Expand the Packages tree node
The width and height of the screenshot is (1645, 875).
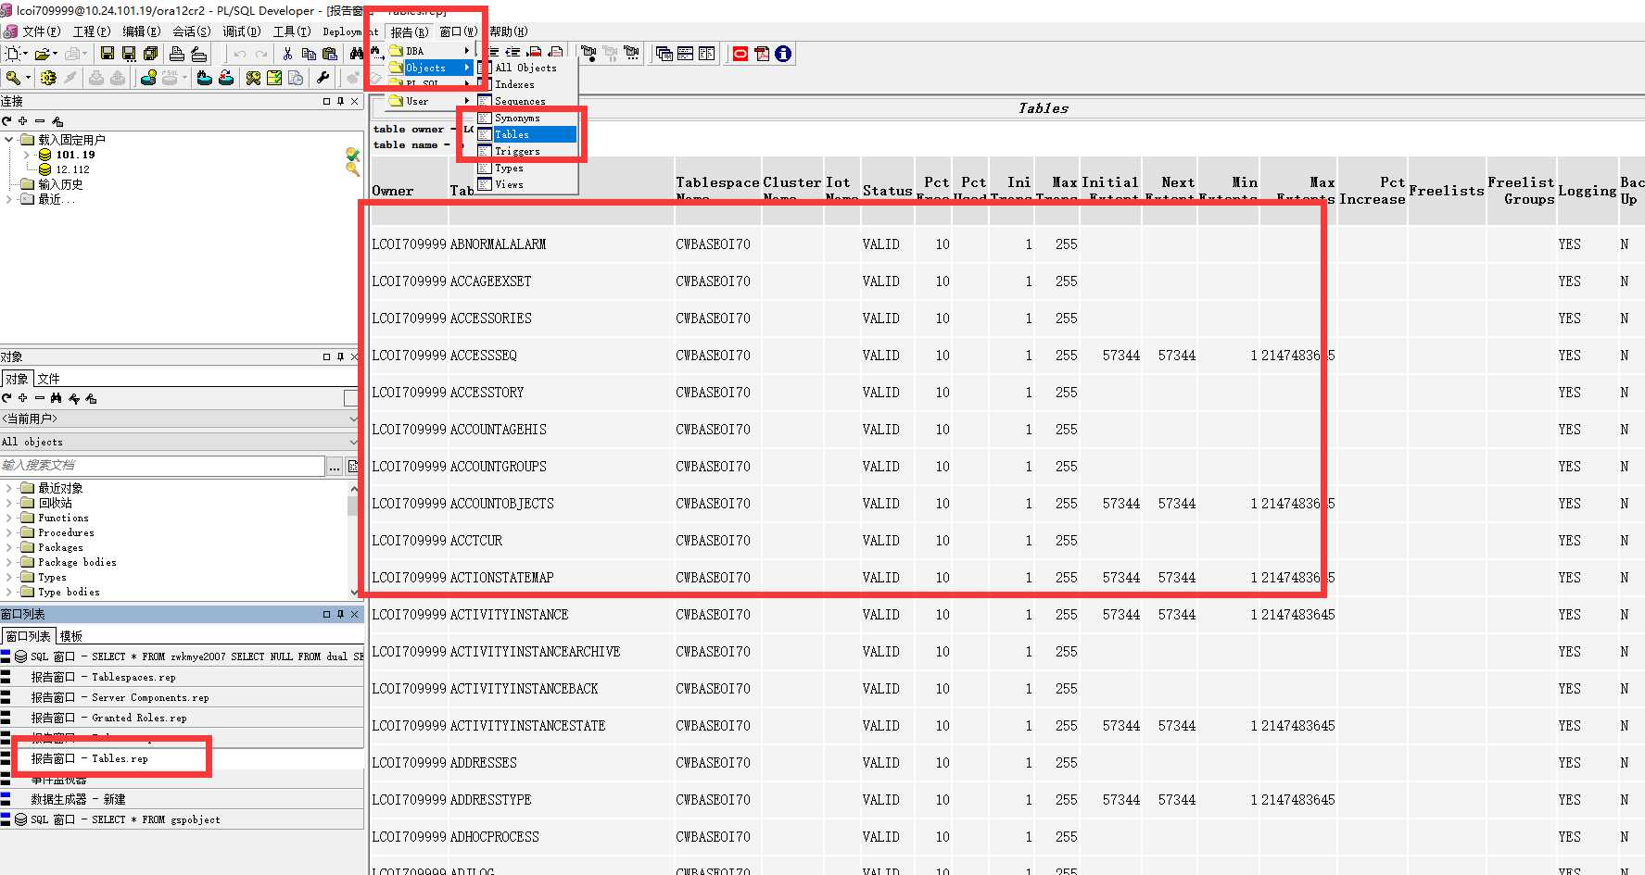(x=10, y=547)
